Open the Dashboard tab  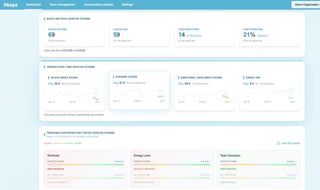point(33,4)
